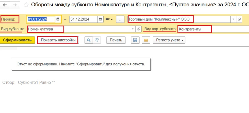Screen dimensions: 249x113
Task: Open organization Торговый дом card icon
Action: tap(239, 19)
